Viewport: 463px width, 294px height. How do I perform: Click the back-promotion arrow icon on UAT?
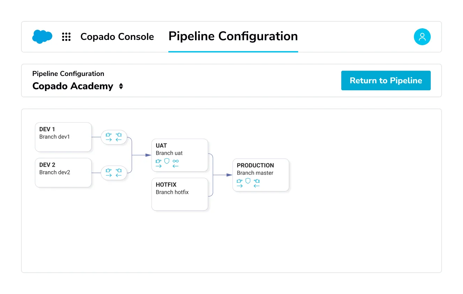(176, 165)
